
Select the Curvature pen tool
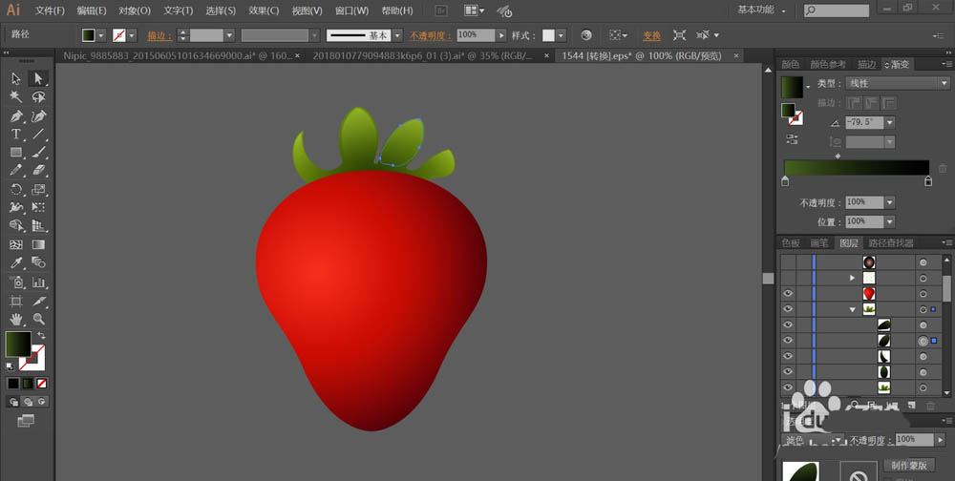coord(38,115)
